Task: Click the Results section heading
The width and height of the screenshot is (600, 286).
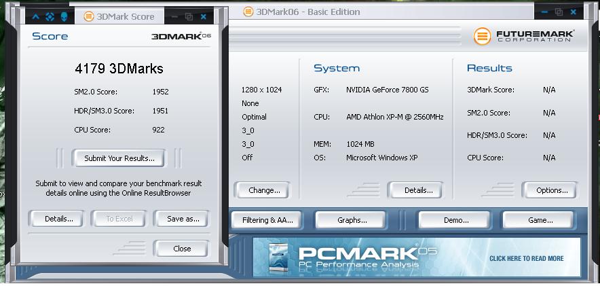Action: (x=489, y=68)
